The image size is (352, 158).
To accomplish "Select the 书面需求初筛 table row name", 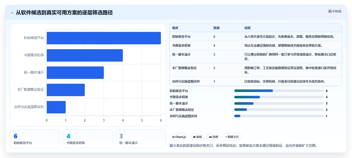I will (181, 45).
